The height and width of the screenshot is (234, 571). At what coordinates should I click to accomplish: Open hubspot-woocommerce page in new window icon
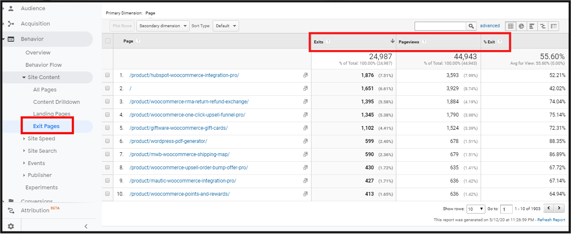click(x=305, y=75)
